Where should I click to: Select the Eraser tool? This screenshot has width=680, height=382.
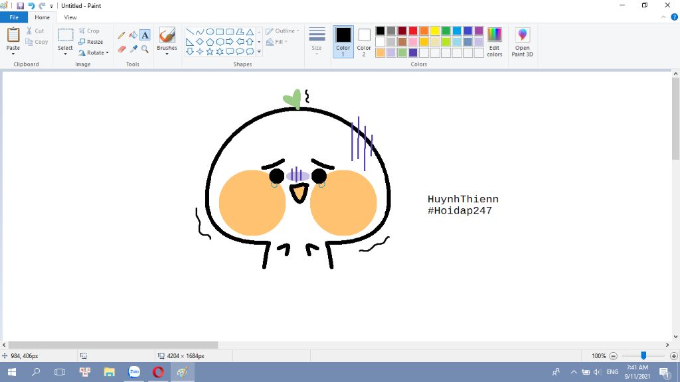click(122, 49)
